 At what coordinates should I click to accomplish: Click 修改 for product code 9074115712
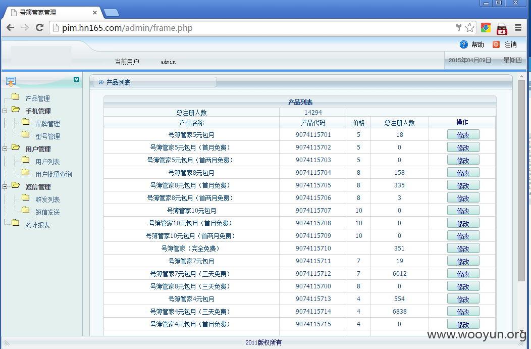(463, 274)
